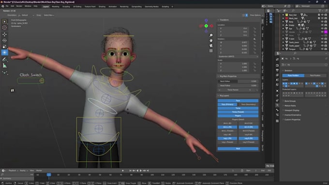Hide Tongue object via eye icon
Viewport: 329px width, 185px height.
click(322, 49)
